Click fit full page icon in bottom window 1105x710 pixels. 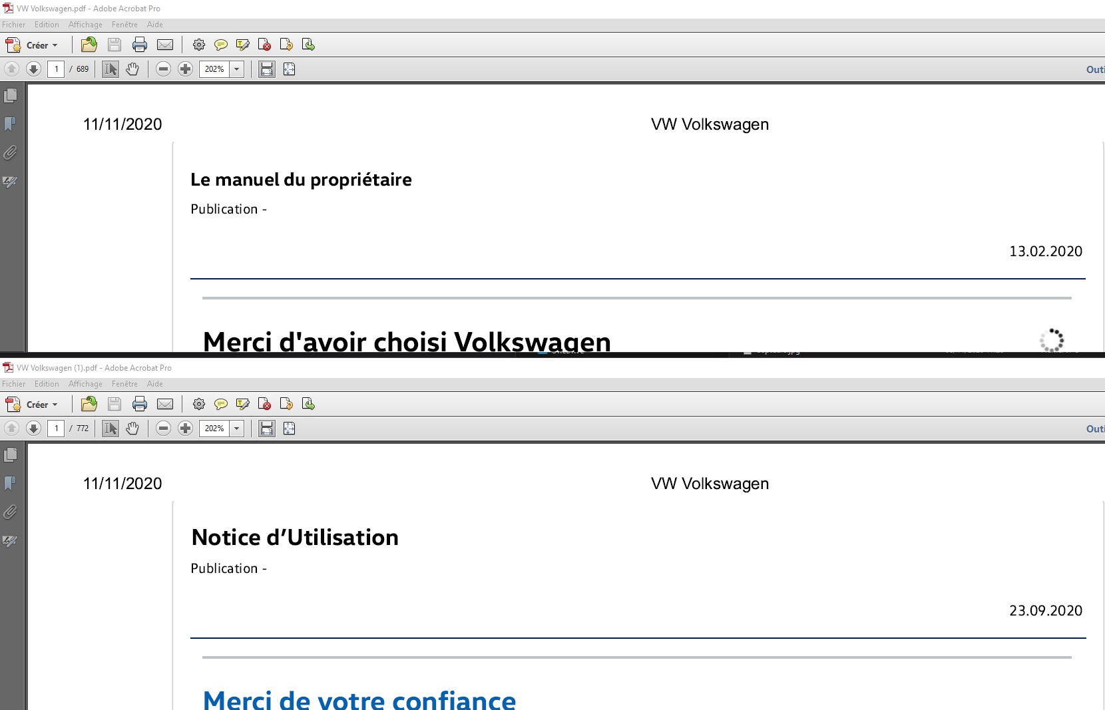[289, 428]
